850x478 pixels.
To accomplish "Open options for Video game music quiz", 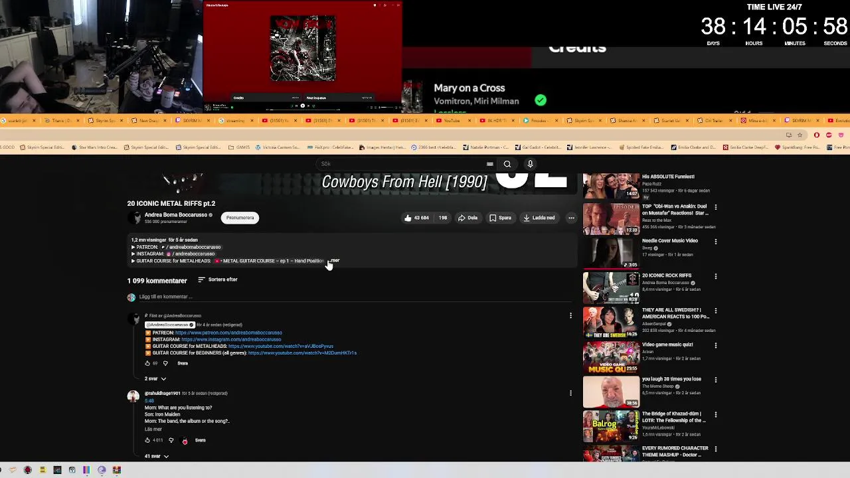I will tap(715, 345).
